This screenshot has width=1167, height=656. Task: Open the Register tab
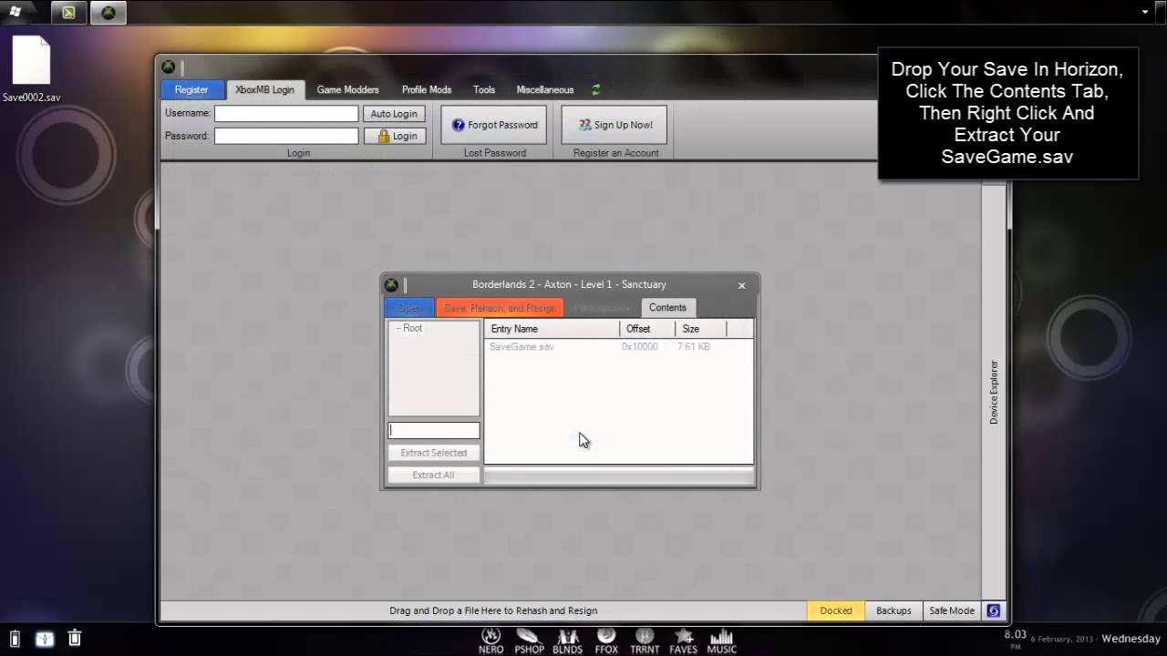(191, 89)
